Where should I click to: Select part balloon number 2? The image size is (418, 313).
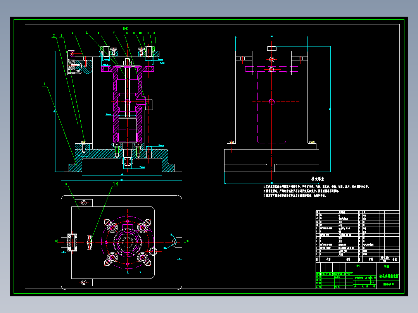[54, 35]
